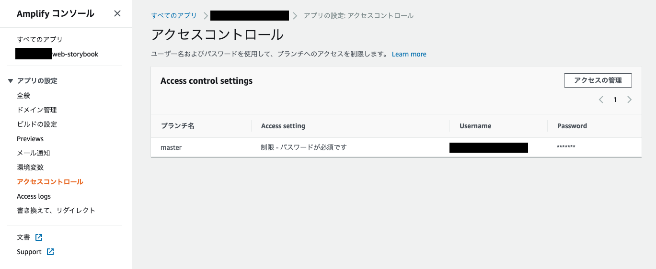Open 環境変数 settings
Image resolution: width=656 pixels, height=269 pixels.
(x=30, y=168)
